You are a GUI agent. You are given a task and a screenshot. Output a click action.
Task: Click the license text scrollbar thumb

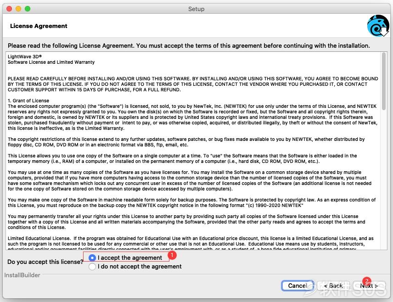tap(384, 81)
